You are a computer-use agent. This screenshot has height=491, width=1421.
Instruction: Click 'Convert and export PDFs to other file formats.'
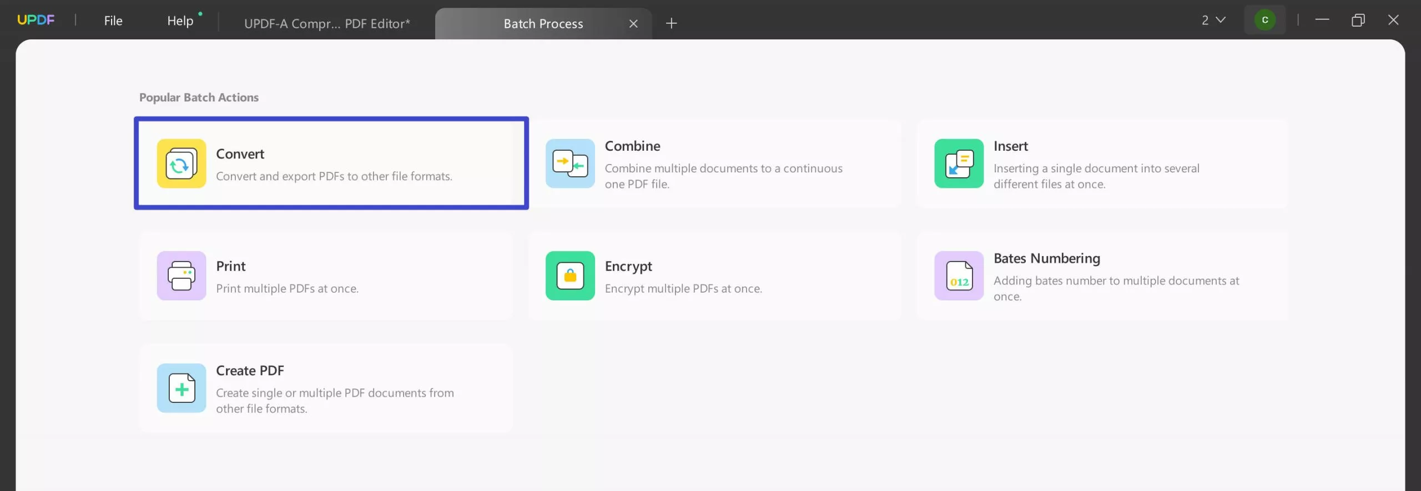point(334,176)
